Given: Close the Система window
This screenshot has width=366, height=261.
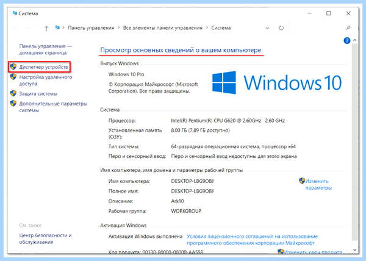Looking at the screenshot, I should point(348,13).
